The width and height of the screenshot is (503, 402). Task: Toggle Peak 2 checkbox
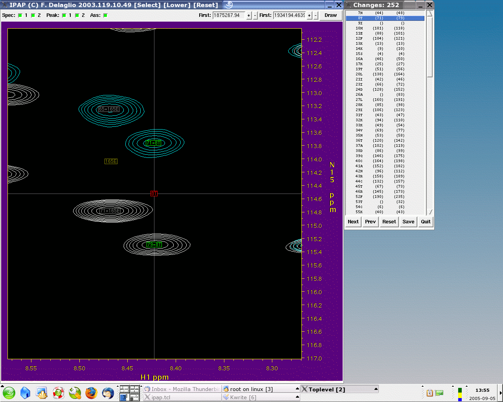pos(77,15)
